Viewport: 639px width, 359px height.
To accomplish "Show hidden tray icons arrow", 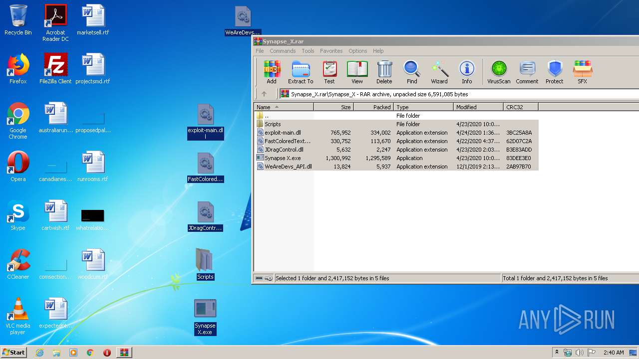I will pos(557,353).
